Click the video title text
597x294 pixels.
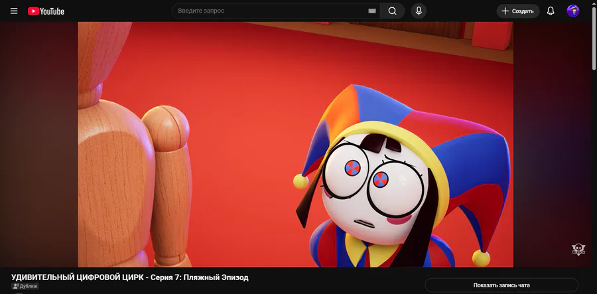point(130,277)
